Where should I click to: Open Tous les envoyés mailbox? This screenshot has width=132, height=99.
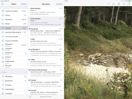coord(14,37)
